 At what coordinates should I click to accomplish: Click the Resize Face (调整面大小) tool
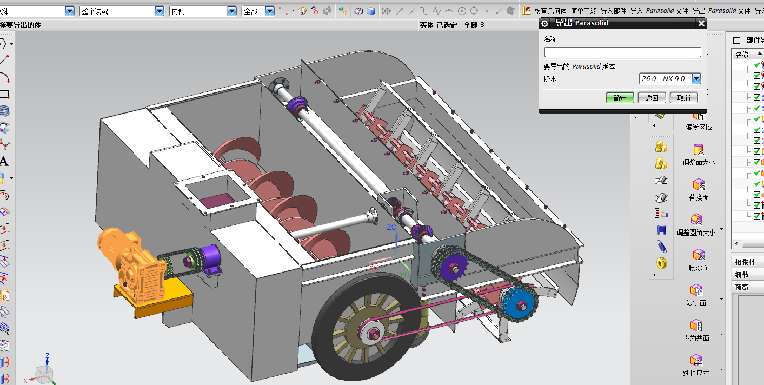coord(699,150)
